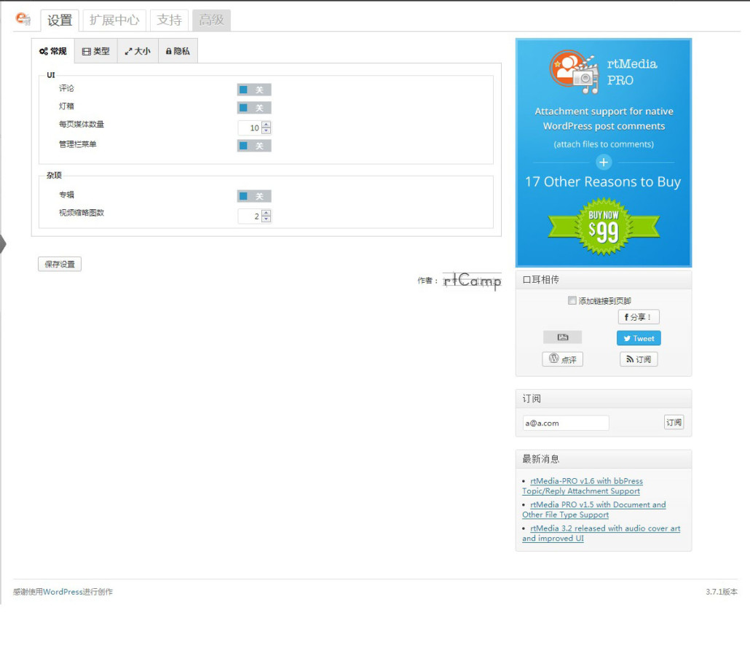This screenshot has width=750, height=653.
Task: Click the rtMedia logo icon in header
Action: click(23, 20)
